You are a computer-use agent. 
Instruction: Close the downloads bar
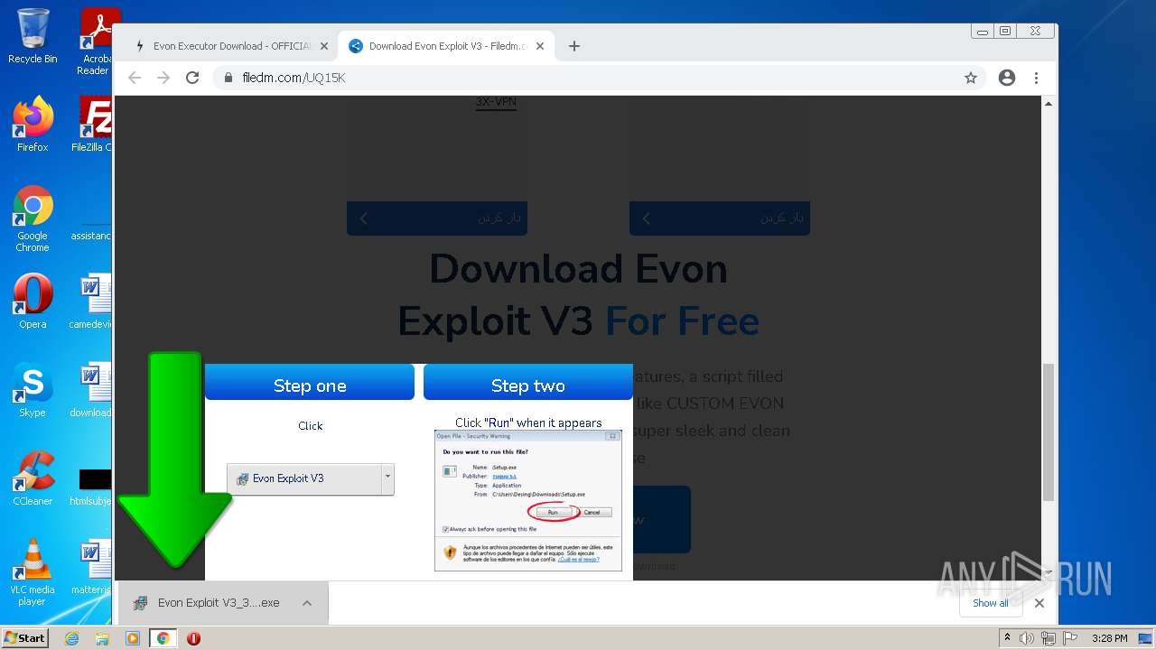[1039, 603]
